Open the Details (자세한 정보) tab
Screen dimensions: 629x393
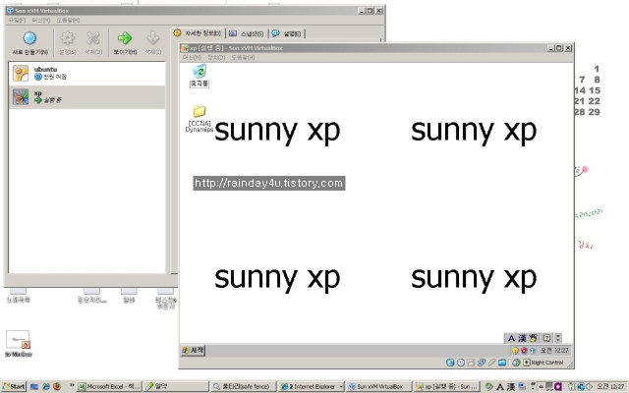coord(199,33)
